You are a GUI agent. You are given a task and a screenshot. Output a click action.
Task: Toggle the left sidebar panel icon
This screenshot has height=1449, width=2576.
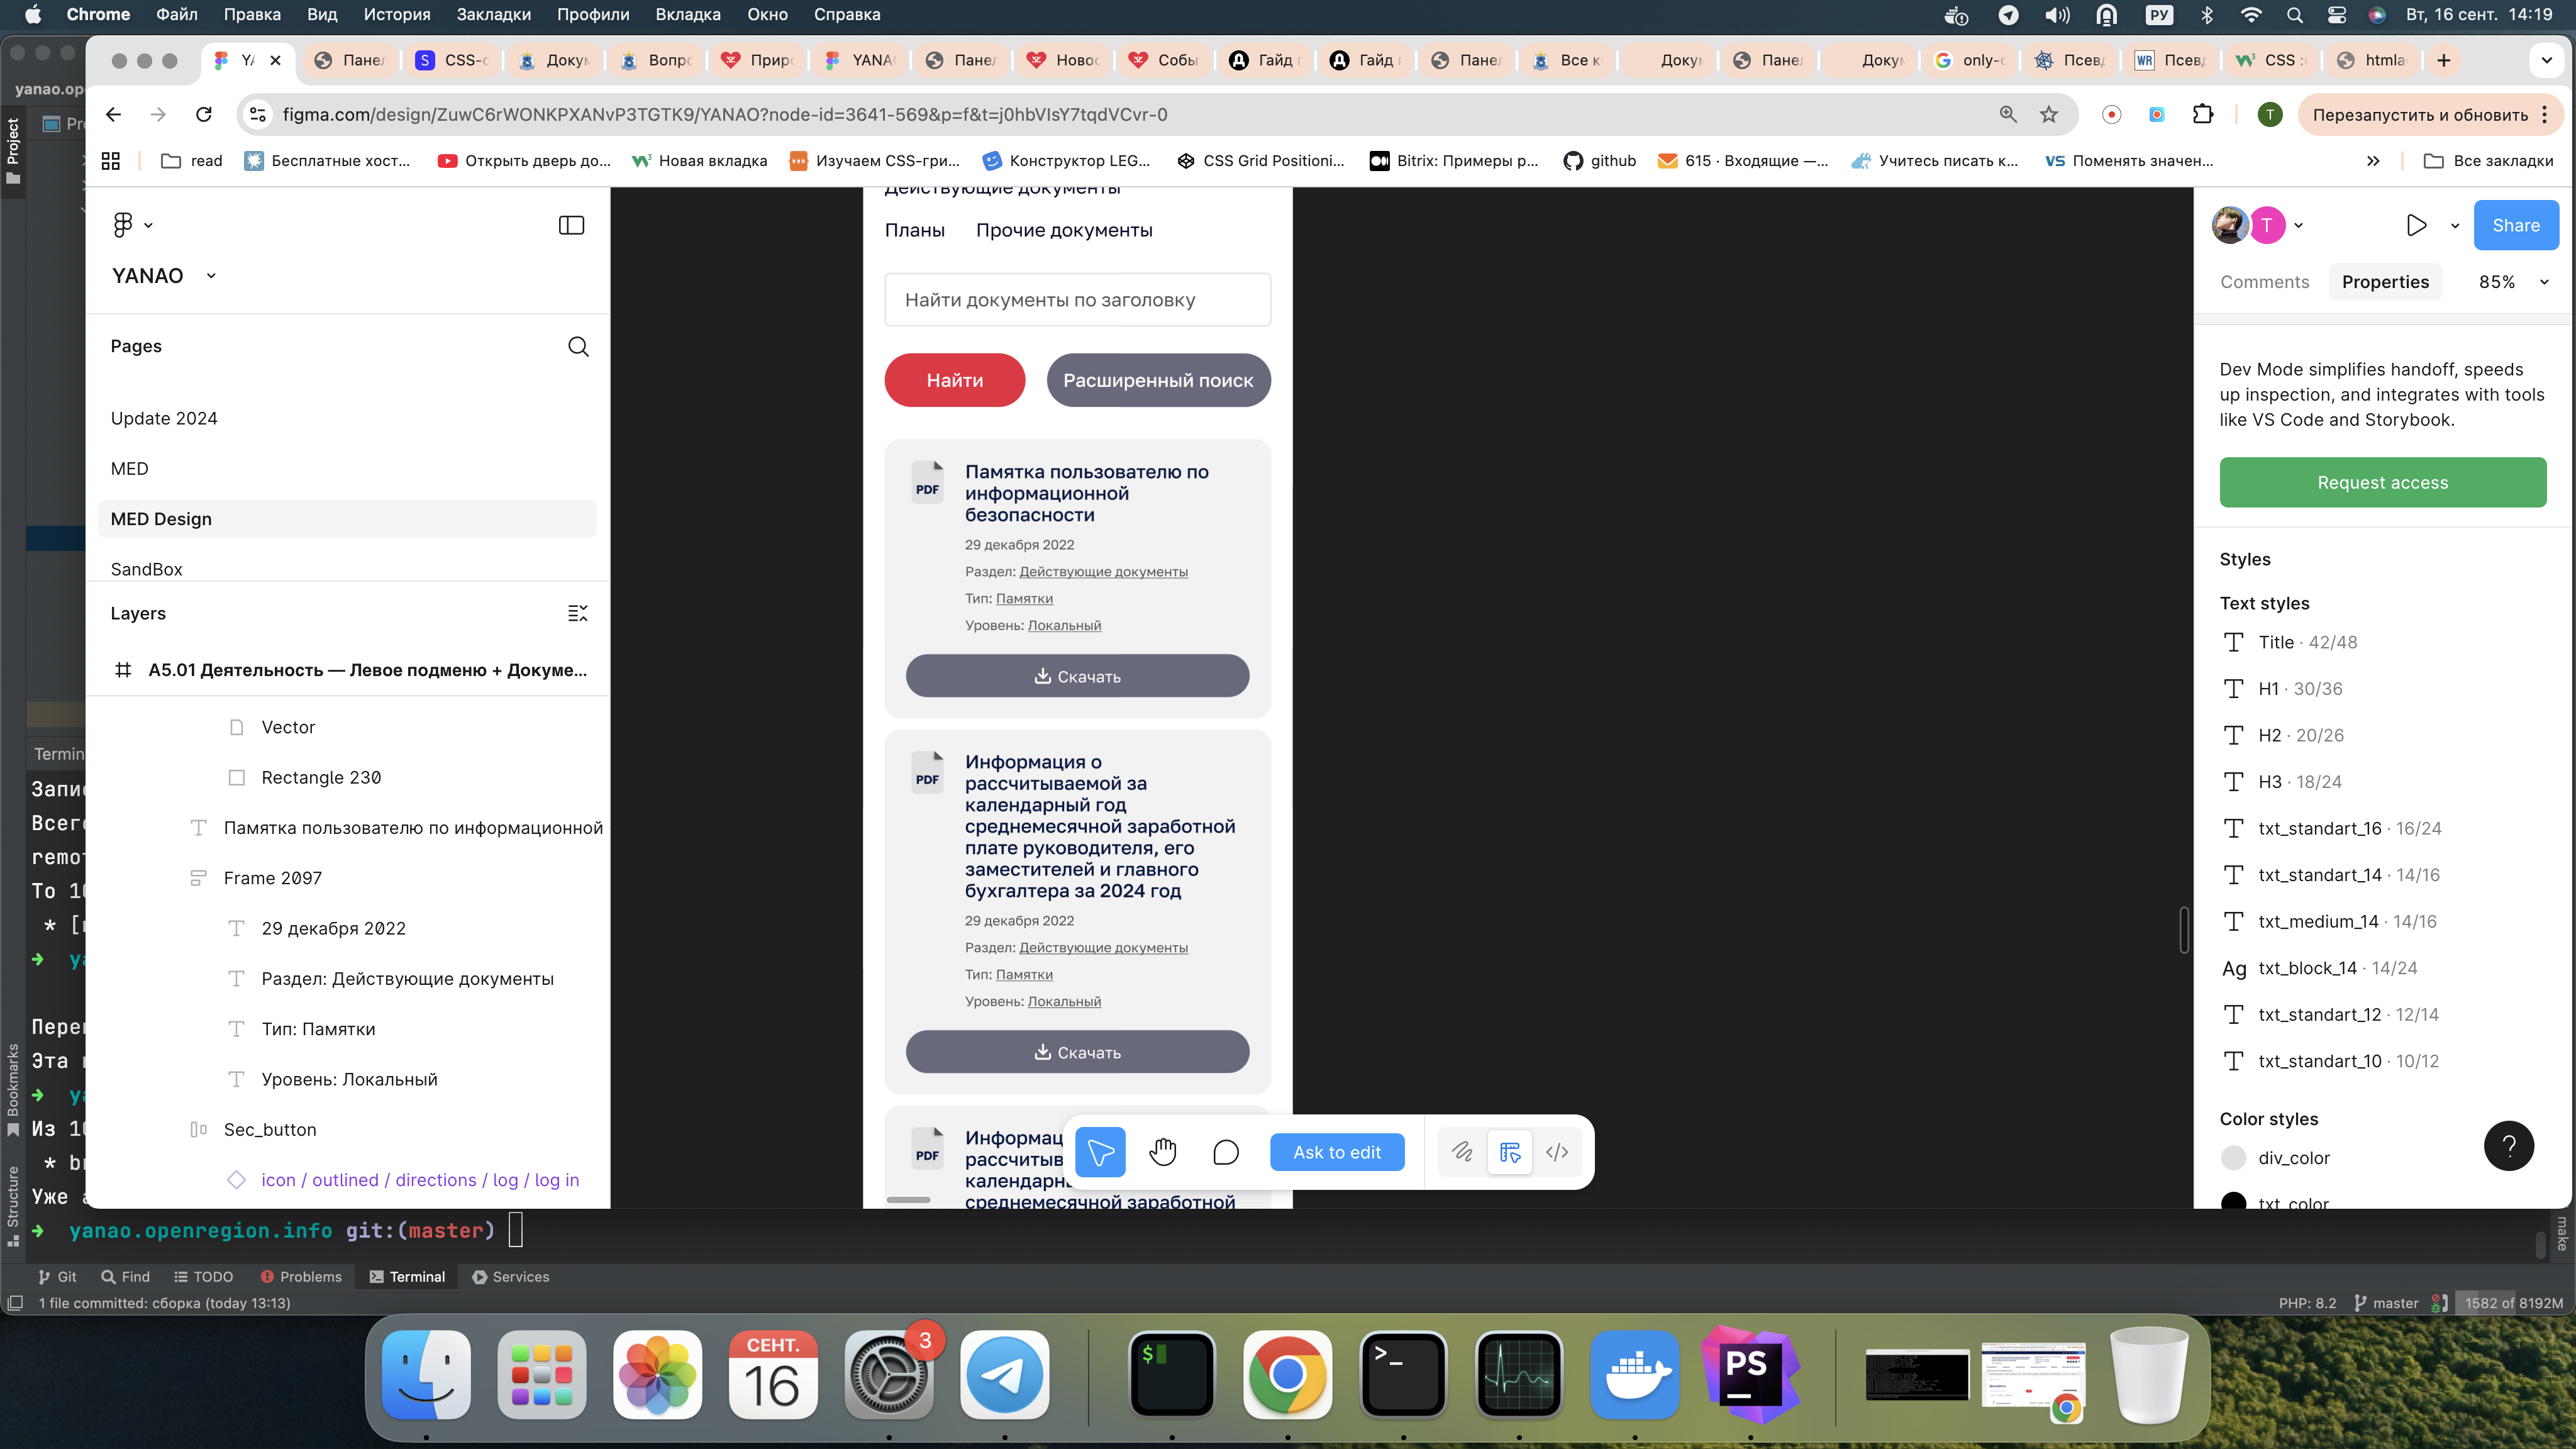click(x=571, y=225)
